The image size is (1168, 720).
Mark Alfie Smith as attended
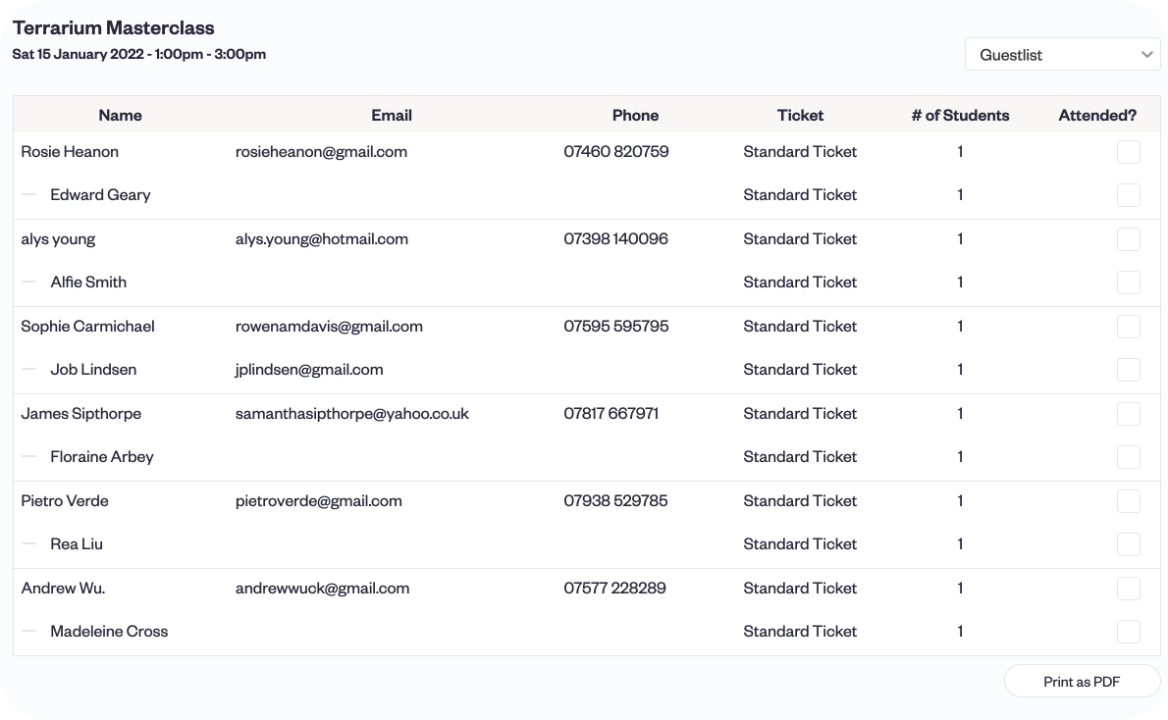point(1129,283)
